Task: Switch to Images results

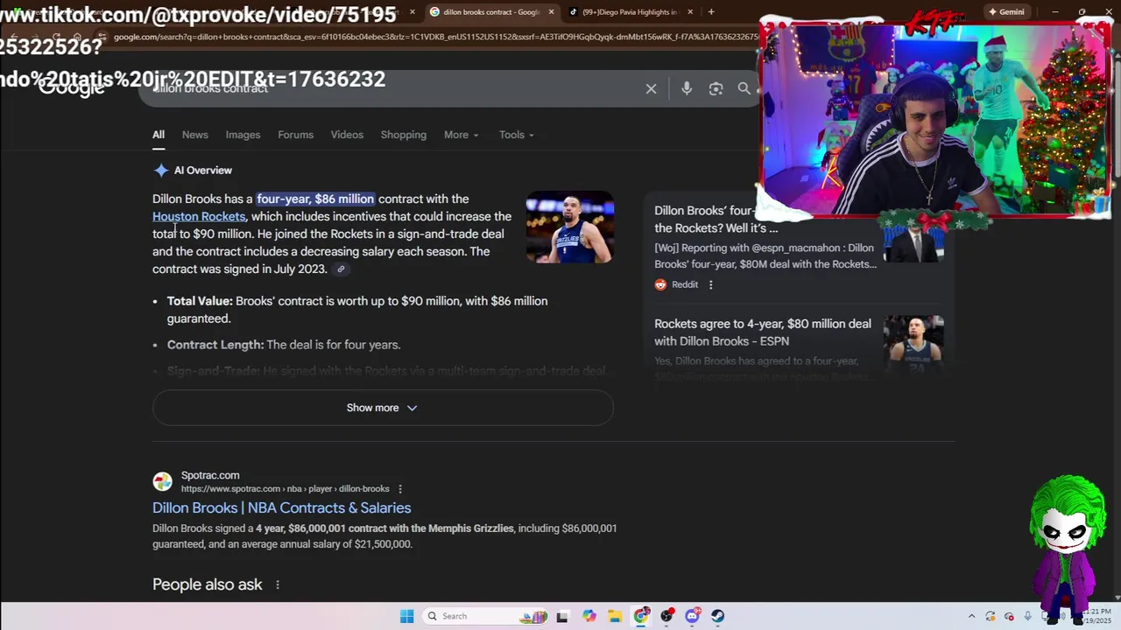Action: 243,135
